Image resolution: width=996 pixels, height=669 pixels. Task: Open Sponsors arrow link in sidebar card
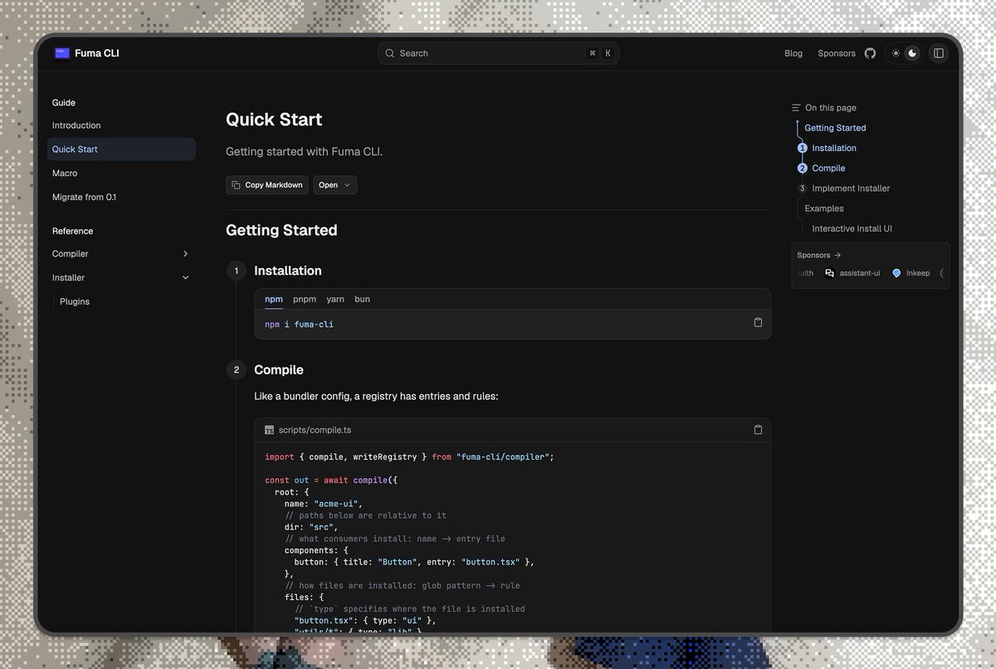(818, 256)
